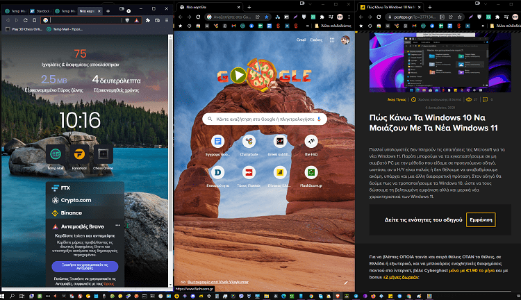Click the share icon in middle Chrome omnibox
The height and width of the screenshot is (300, 521).
tap(258, 17)
